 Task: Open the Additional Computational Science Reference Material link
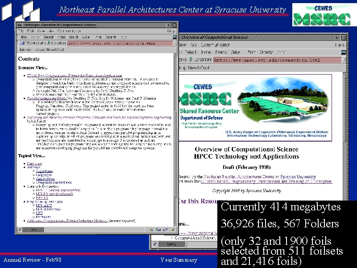(67, 220)
